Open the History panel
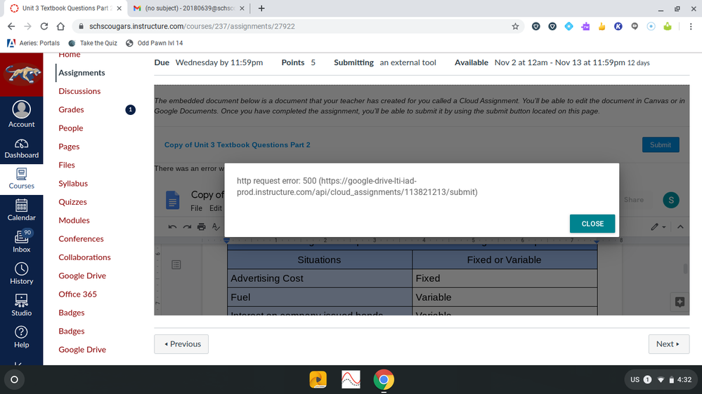The width and height of the screenshot is (702, 394). (21, 273)
